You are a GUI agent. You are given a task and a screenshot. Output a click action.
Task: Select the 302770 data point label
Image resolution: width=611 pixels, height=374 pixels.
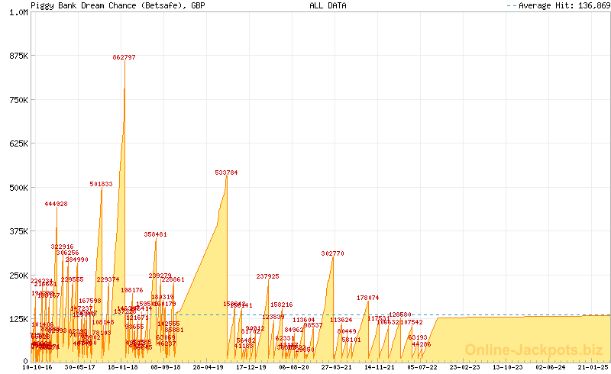(333, 253)
